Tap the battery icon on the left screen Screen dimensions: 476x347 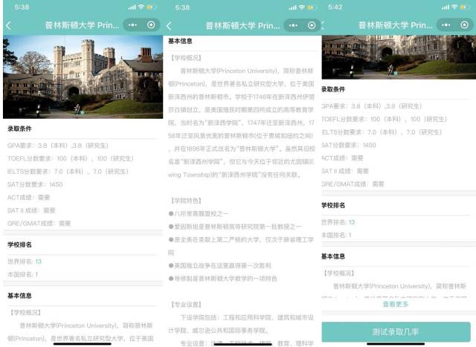[x=152, y=7]
